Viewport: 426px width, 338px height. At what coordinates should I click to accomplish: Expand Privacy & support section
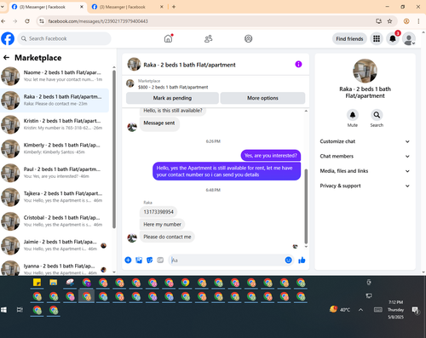pos(365,186)
